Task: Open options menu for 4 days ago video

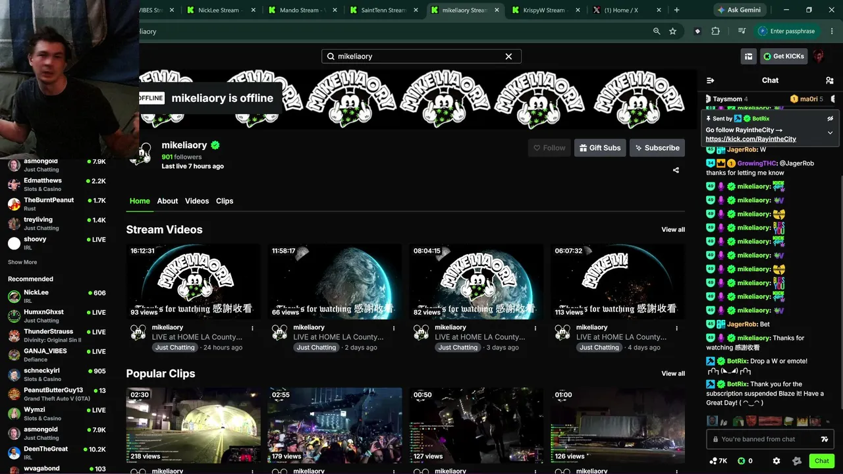Action: [x=676, y=328]
